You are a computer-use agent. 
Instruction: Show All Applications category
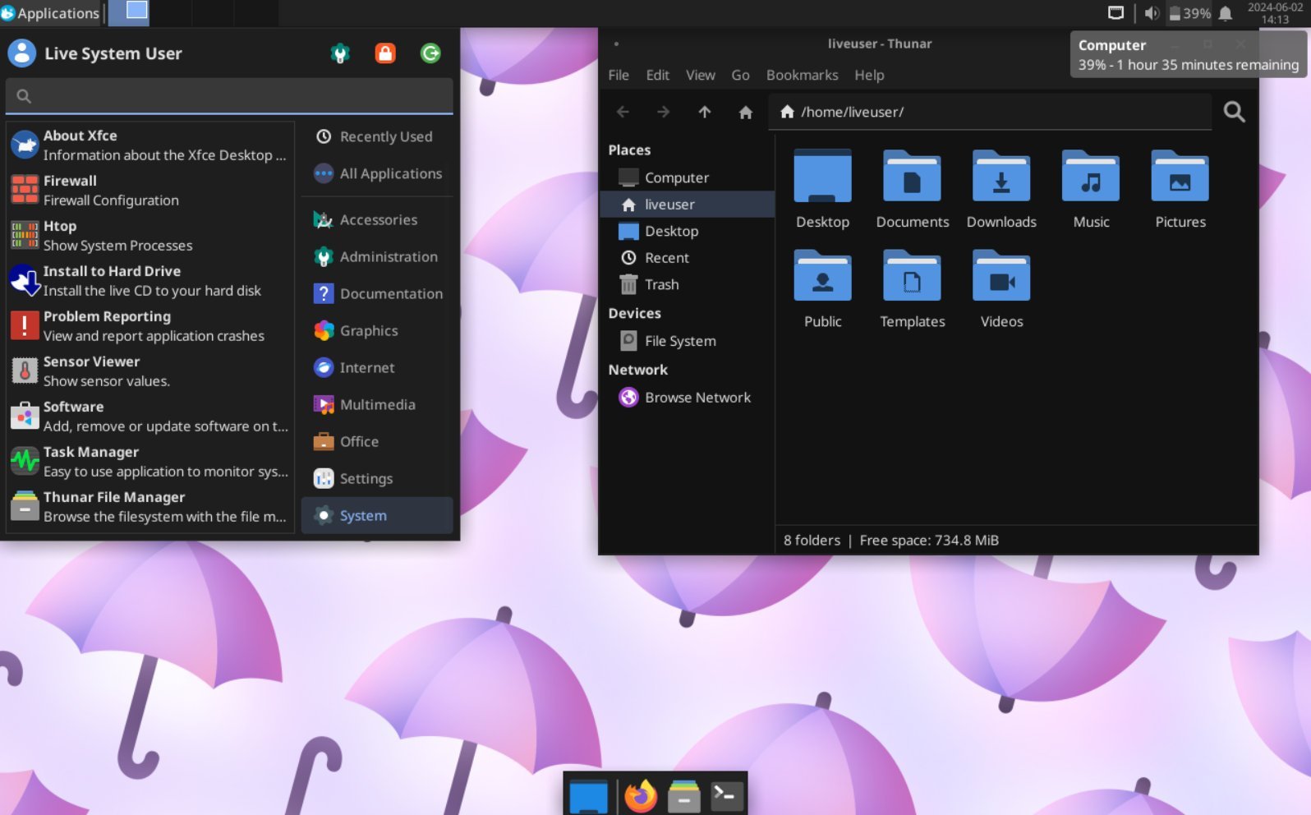(x=390, y=173)
